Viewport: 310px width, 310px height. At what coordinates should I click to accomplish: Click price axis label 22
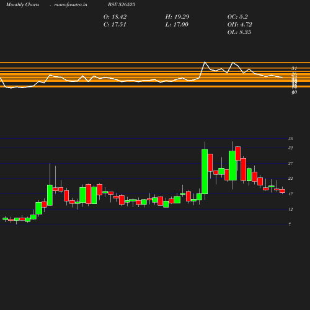[290, 179]
